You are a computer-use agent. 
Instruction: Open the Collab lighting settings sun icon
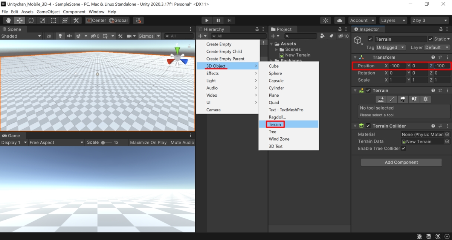click(326, 20)
